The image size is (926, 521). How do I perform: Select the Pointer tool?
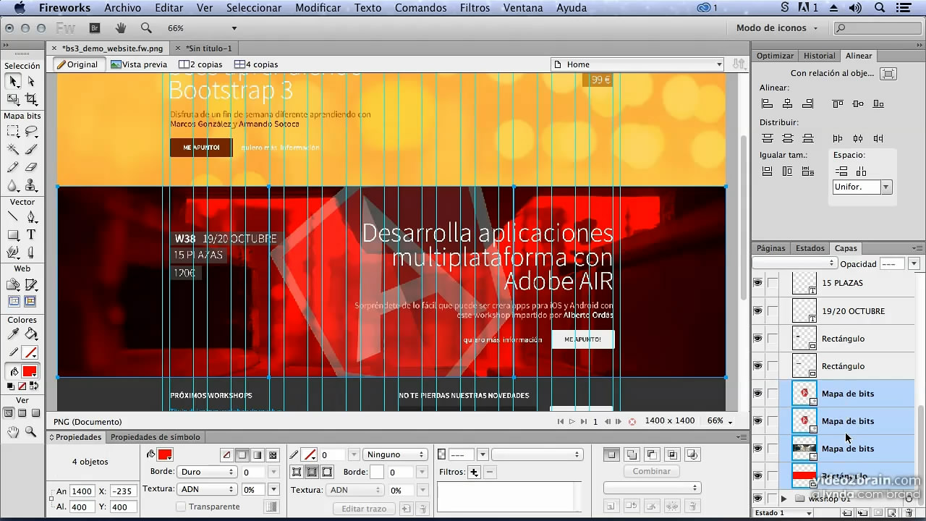coord(14,81)
